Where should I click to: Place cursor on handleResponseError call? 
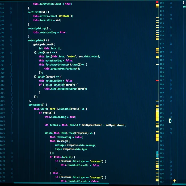(x=65, y=89)
